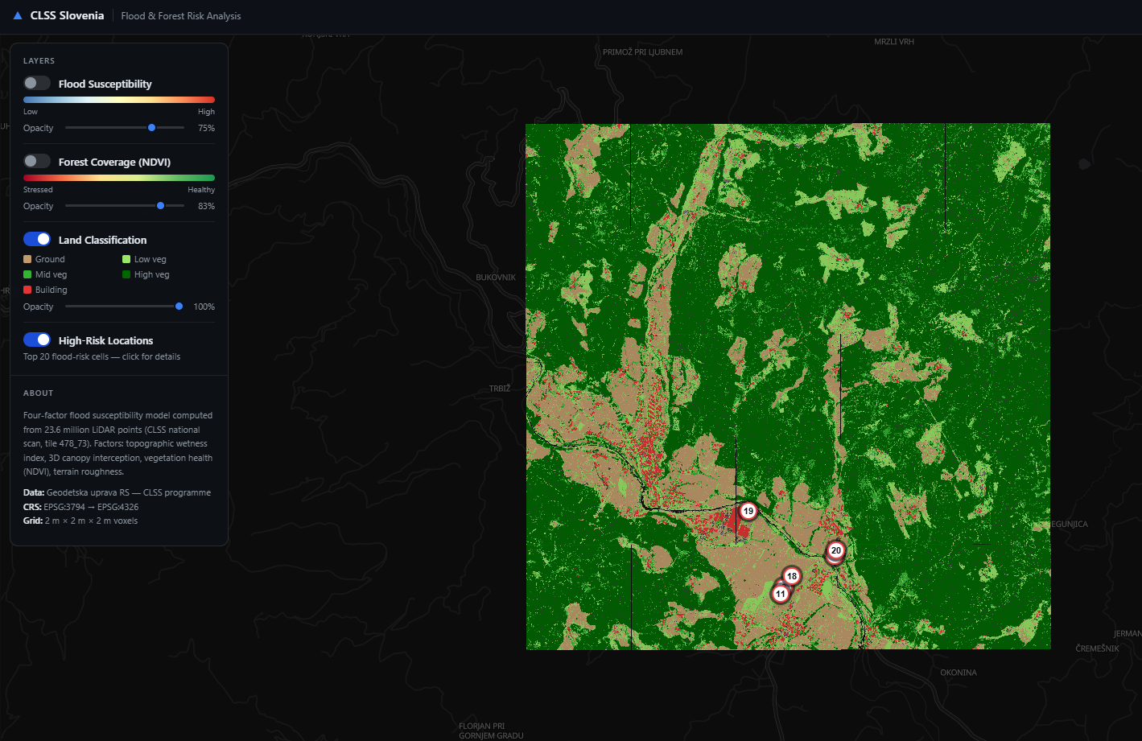
Task: Adjust Forest Coverage opacity slider handle
Action: tap(160, 205)
